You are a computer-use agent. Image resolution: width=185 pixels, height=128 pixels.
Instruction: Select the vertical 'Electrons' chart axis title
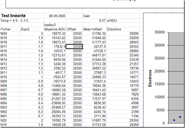(x=150, y=78)
